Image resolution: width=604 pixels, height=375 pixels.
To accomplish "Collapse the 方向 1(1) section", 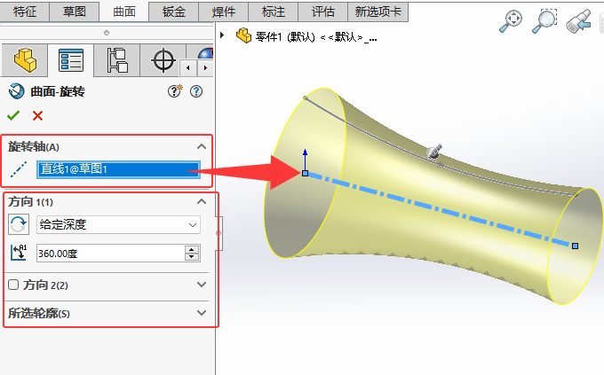I will click(x=202, y=201).
